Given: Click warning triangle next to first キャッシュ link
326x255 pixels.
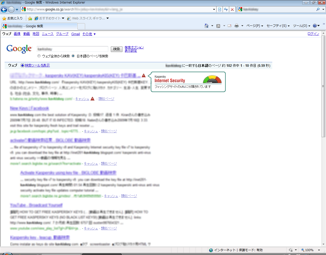Looking at the screenshot, I should [x=92, y=99].
